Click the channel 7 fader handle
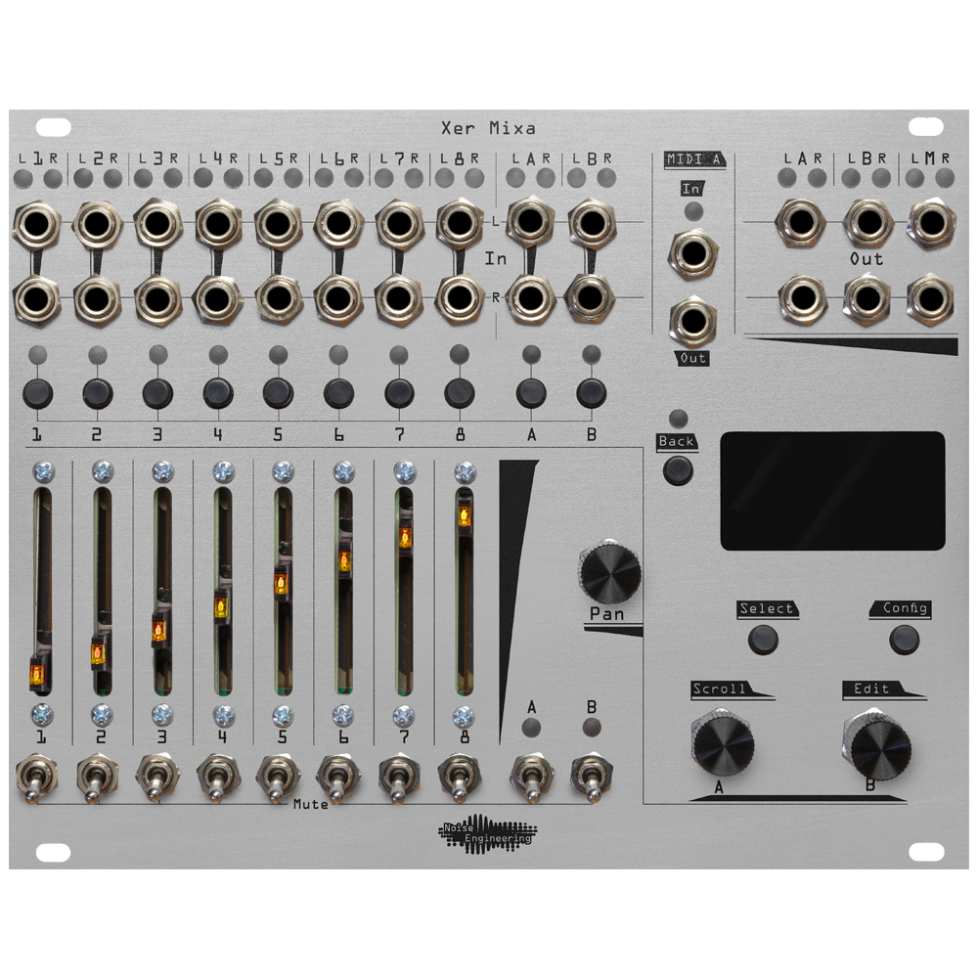This screenshot has width=978, height=978. tap(406, 538)
